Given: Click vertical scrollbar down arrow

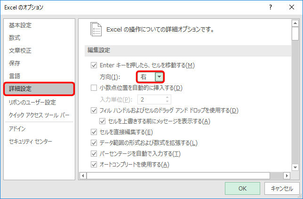Looking at the screenshot, I should point(295,167).
